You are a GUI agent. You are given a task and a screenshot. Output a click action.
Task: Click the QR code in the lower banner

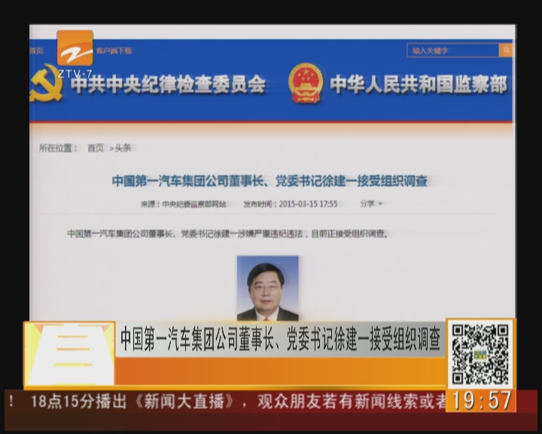tap(480, 354)
